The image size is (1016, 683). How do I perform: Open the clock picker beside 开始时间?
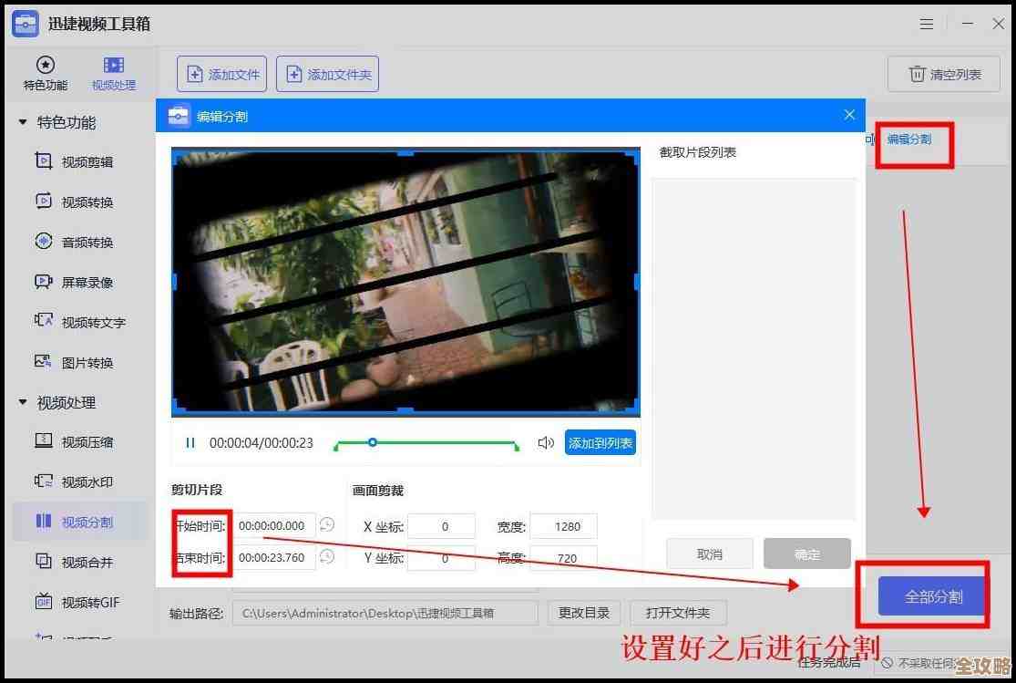click(326, 525)
